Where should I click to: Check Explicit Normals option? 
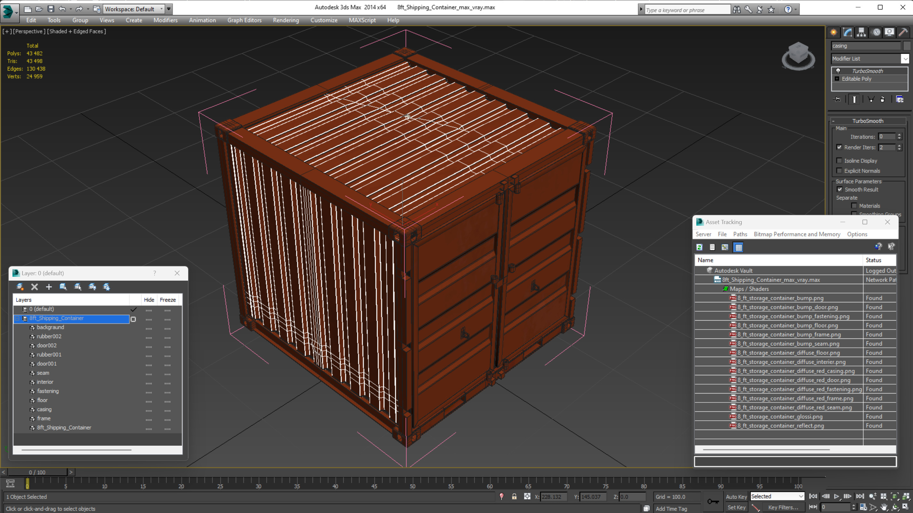[839, 171]
